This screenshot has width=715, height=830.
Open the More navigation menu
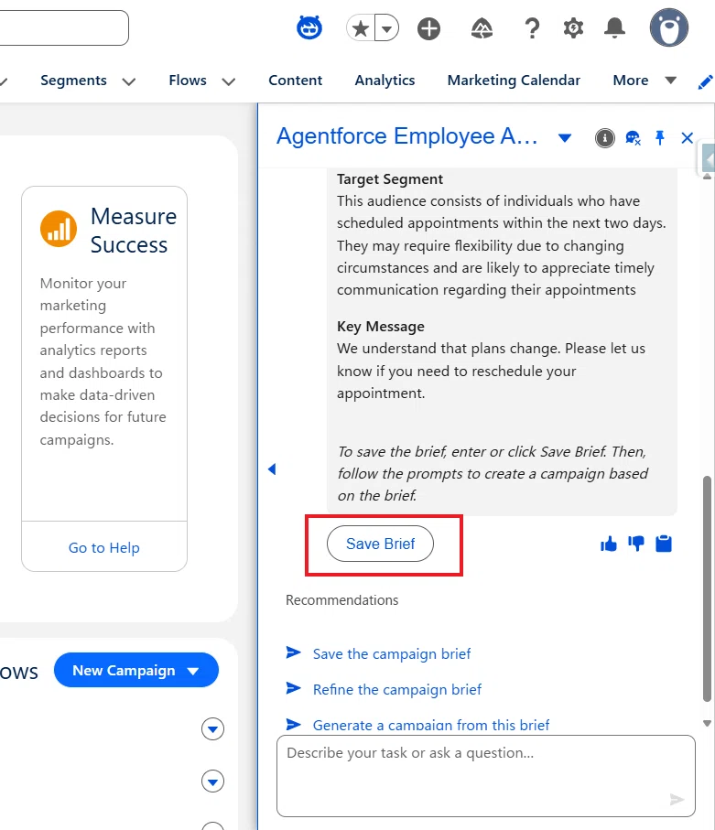point(644,81)
